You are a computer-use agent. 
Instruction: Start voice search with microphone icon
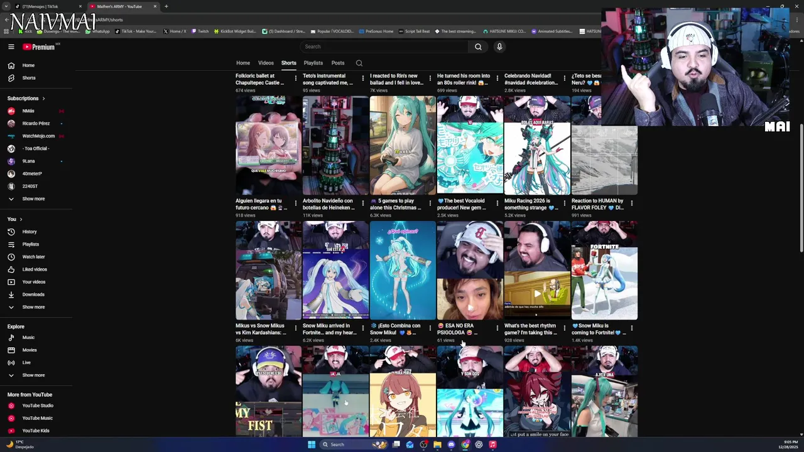pyautogui.click(x=499, y=46)
